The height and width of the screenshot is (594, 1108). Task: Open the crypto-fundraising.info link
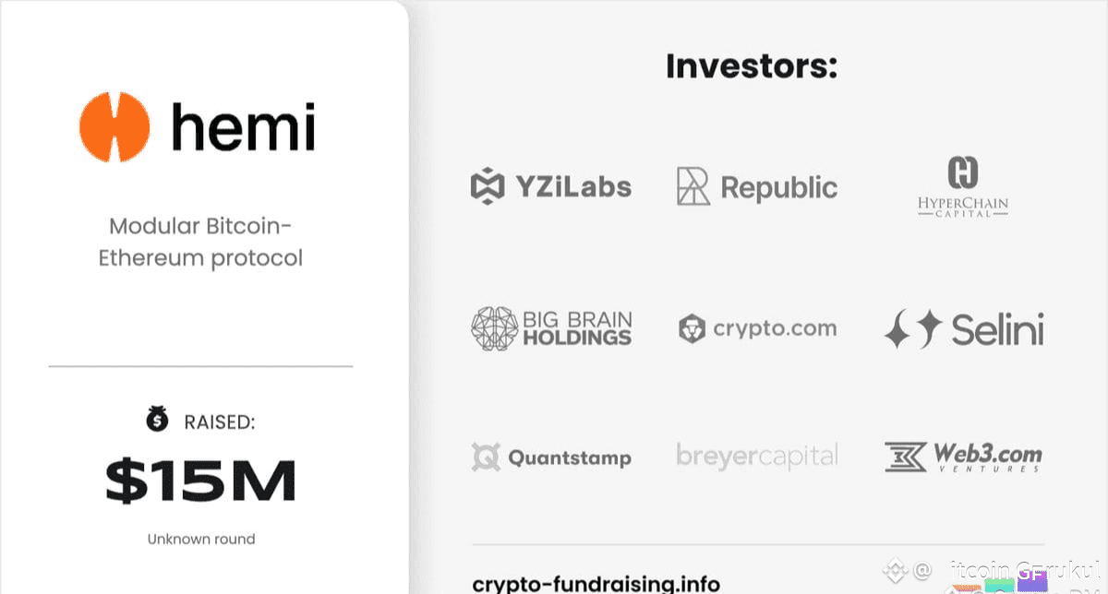point(596,584)
